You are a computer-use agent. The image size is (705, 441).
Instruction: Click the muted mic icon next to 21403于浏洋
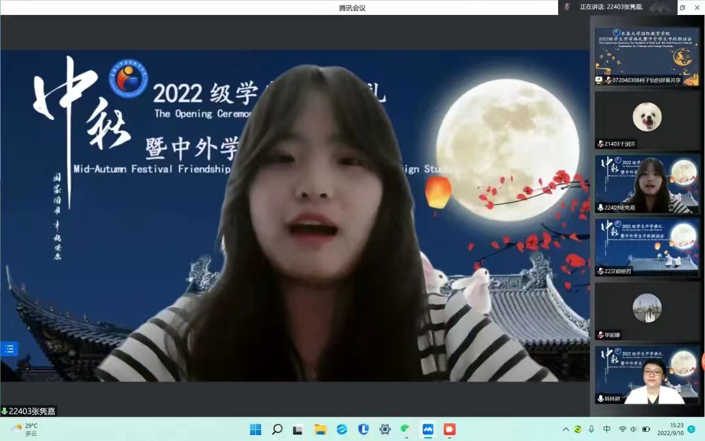click(601, 144)
